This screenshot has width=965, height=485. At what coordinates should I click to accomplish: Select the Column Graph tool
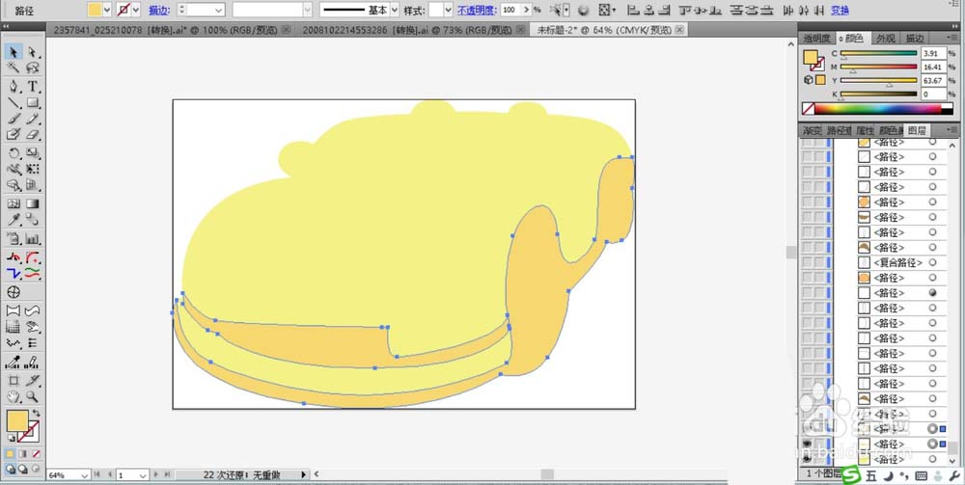33,238
